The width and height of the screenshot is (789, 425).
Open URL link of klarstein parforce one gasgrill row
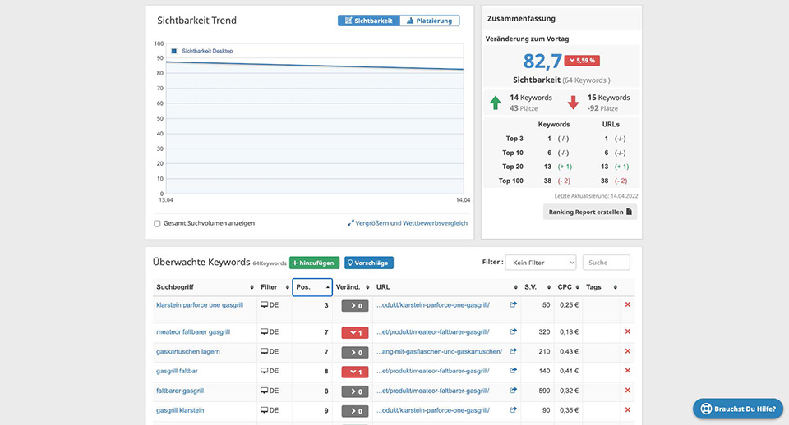pos(433,305)
